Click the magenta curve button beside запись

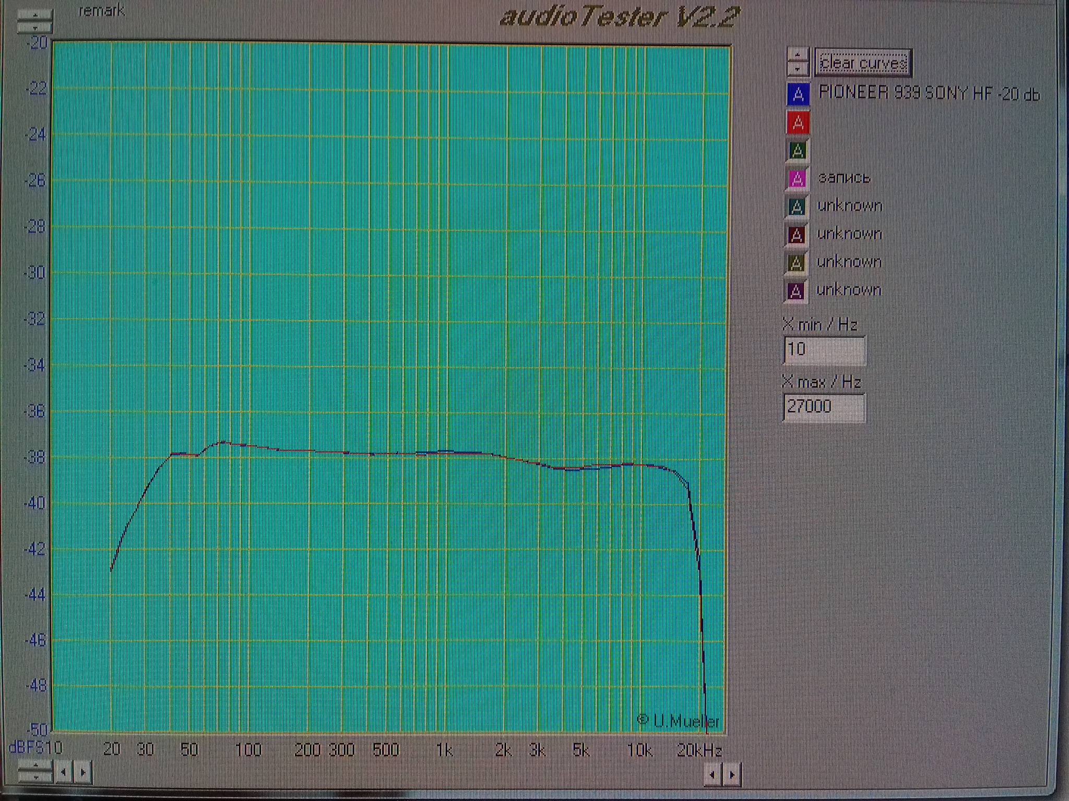coord(797,179)
